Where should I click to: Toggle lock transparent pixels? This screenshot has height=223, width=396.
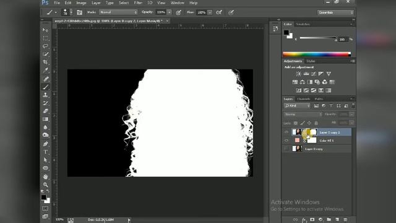click(296, 123)
